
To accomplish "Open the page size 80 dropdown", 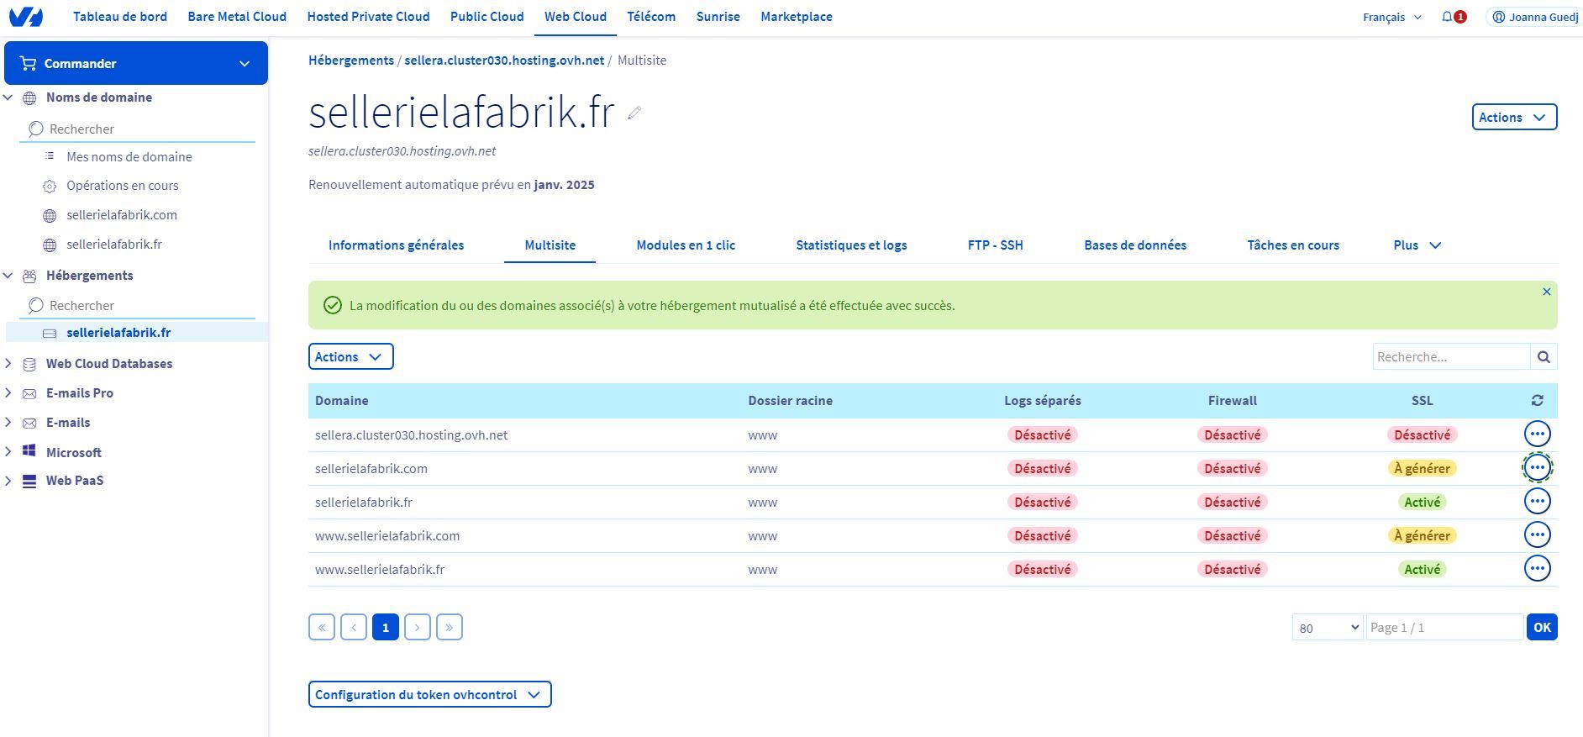I will pos(1327,628).
